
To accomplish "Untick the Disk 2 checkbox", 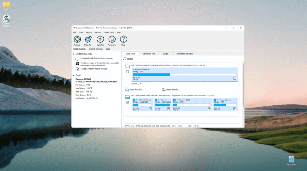I will click(127, 102).
